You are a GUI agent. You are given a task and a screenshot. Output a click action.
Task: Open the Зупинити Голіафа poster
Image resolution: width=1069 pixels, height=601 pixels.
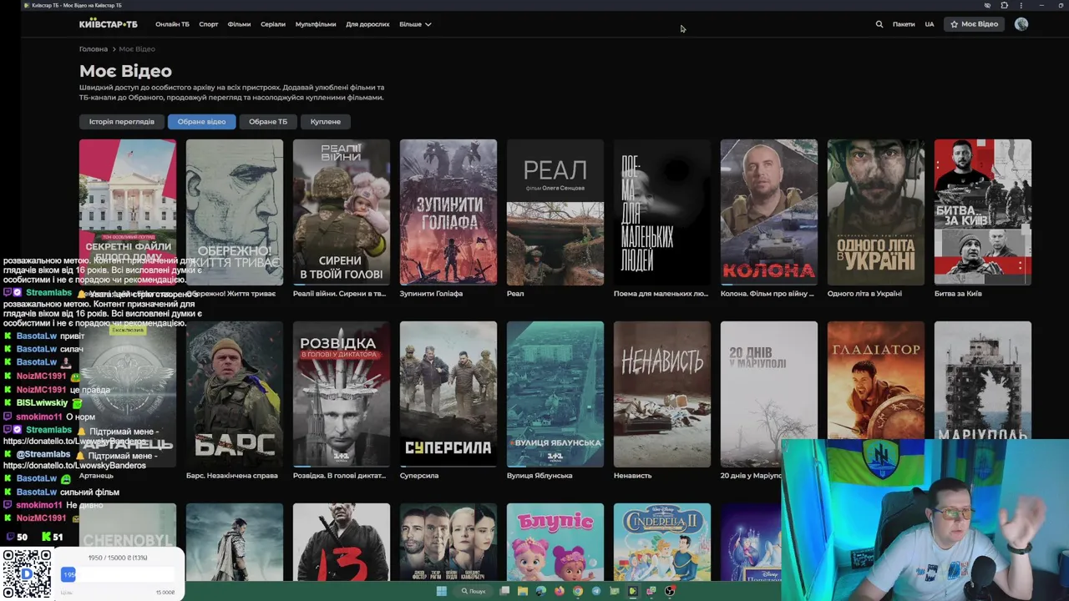448,212
